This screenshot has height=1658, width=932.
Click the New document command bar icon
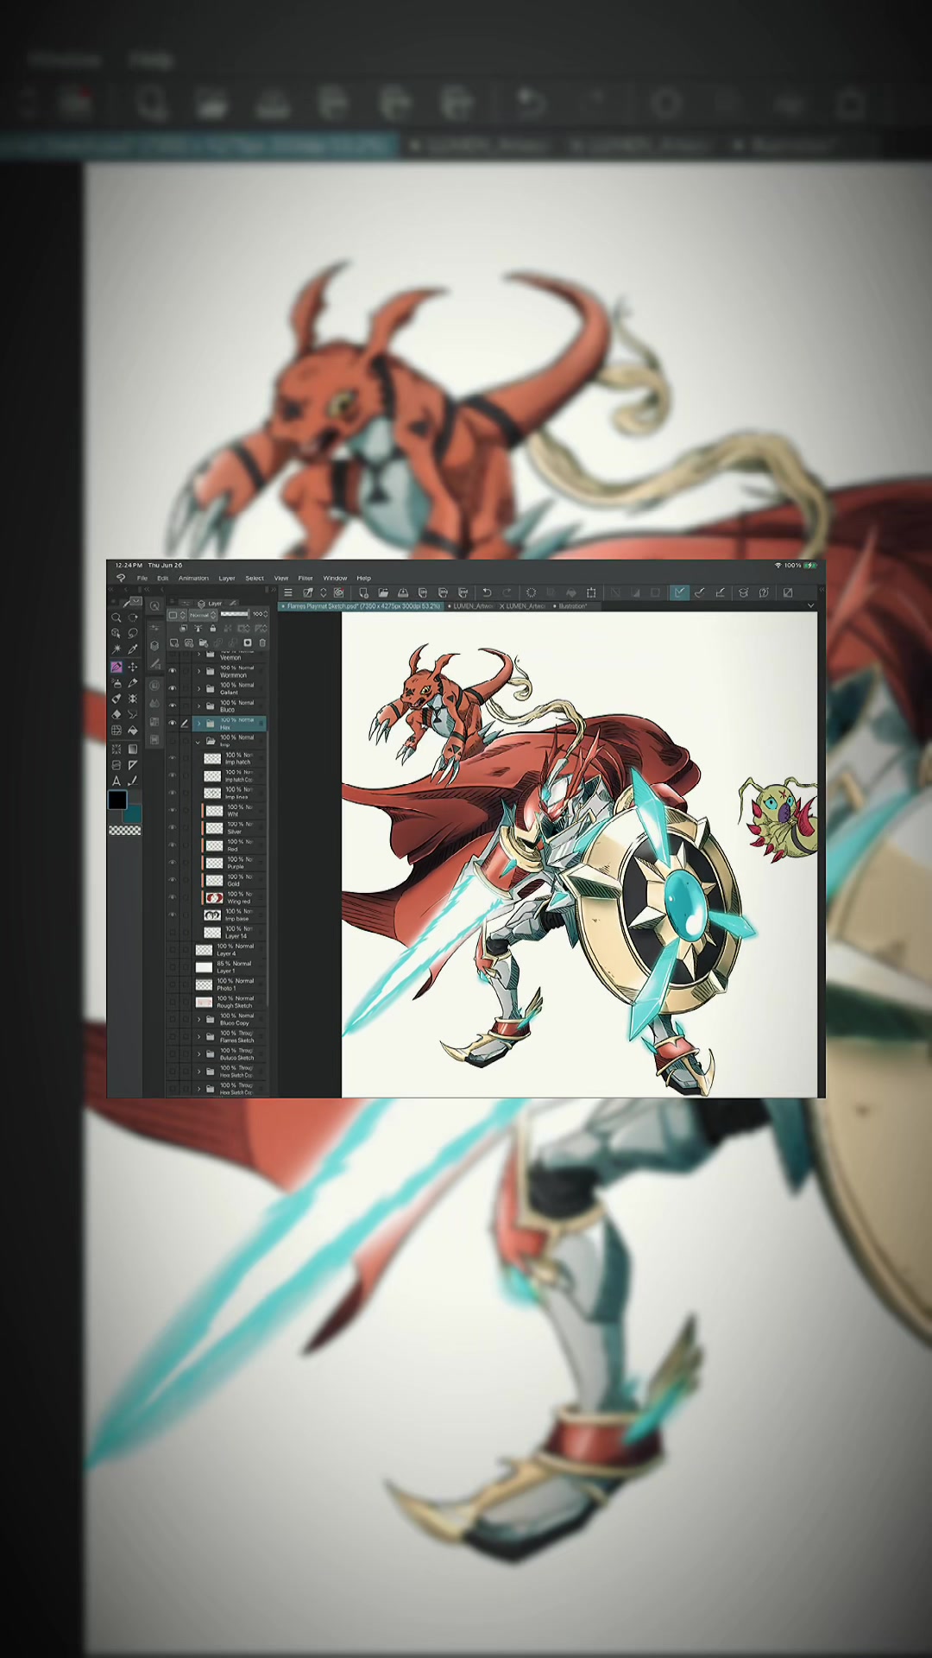363,592
